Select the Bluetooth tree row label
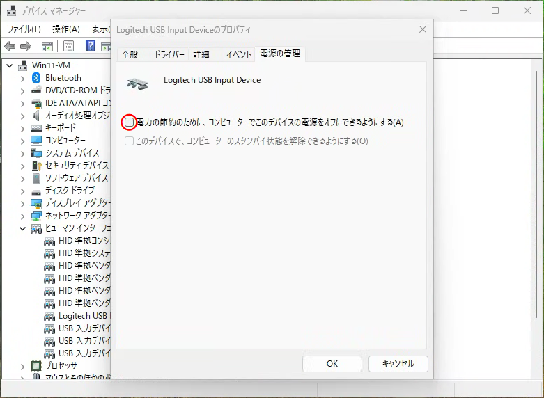The height and width of the screenshot is (398, 544). click(x=63, y=78)
